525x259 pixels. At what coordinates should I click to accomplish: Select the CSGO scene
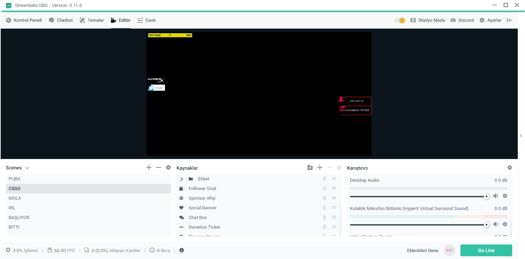click(88, 189)
